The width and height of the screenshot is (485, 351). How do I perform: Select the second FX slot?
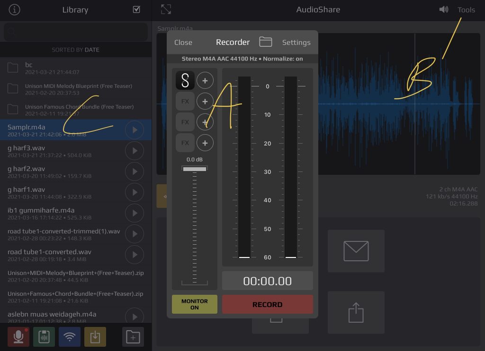pos(185,122)
